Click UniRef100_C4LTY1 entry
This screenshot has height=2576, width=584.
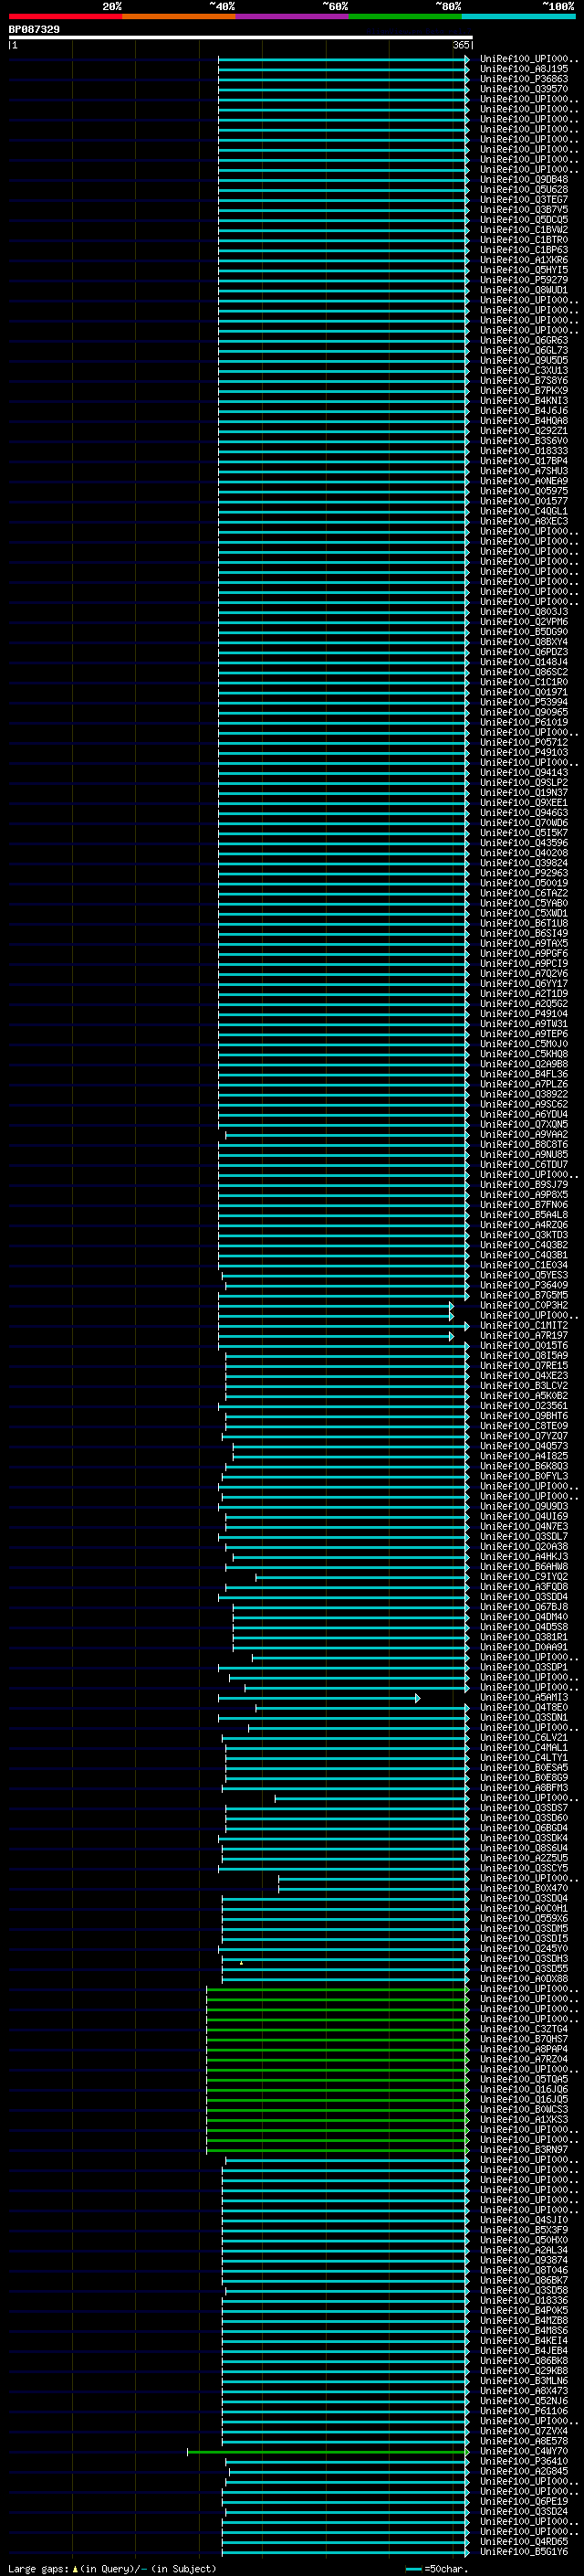(524, 1758)
